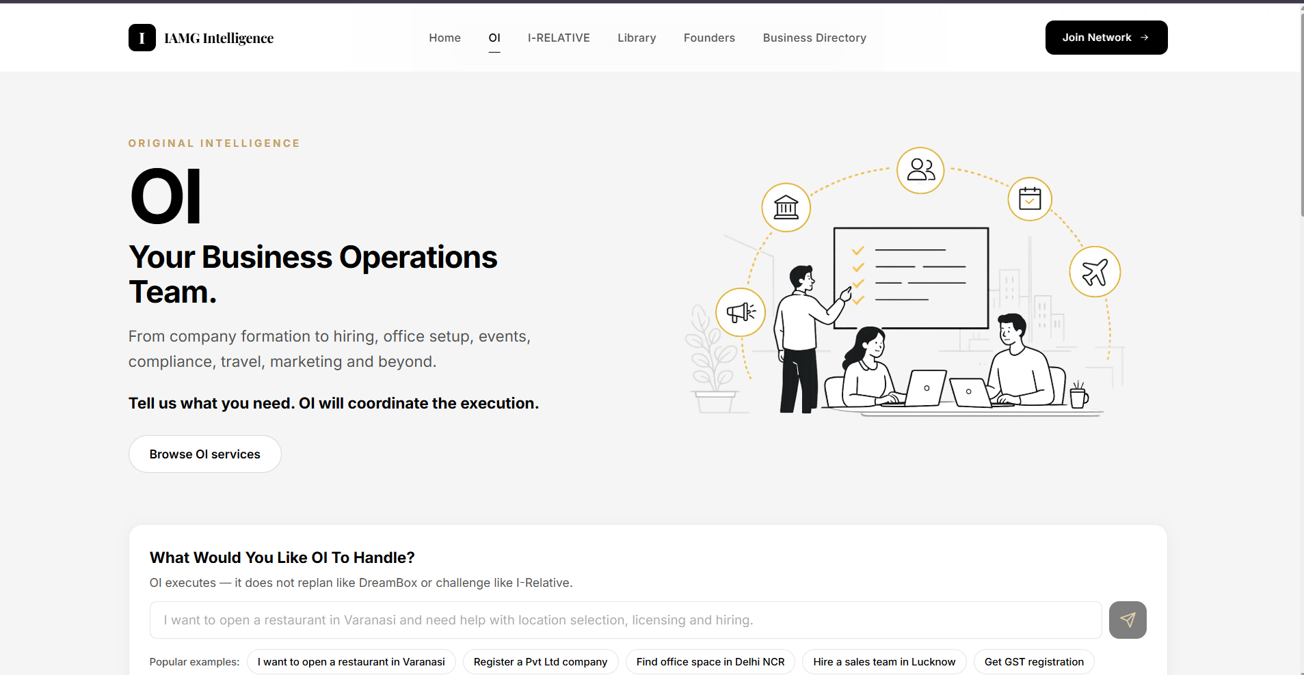The height and width of the screenshot is (675, 1304).
Task: Choose 'Get GST registration' example chip
Action: click(x=1034, y=662)
